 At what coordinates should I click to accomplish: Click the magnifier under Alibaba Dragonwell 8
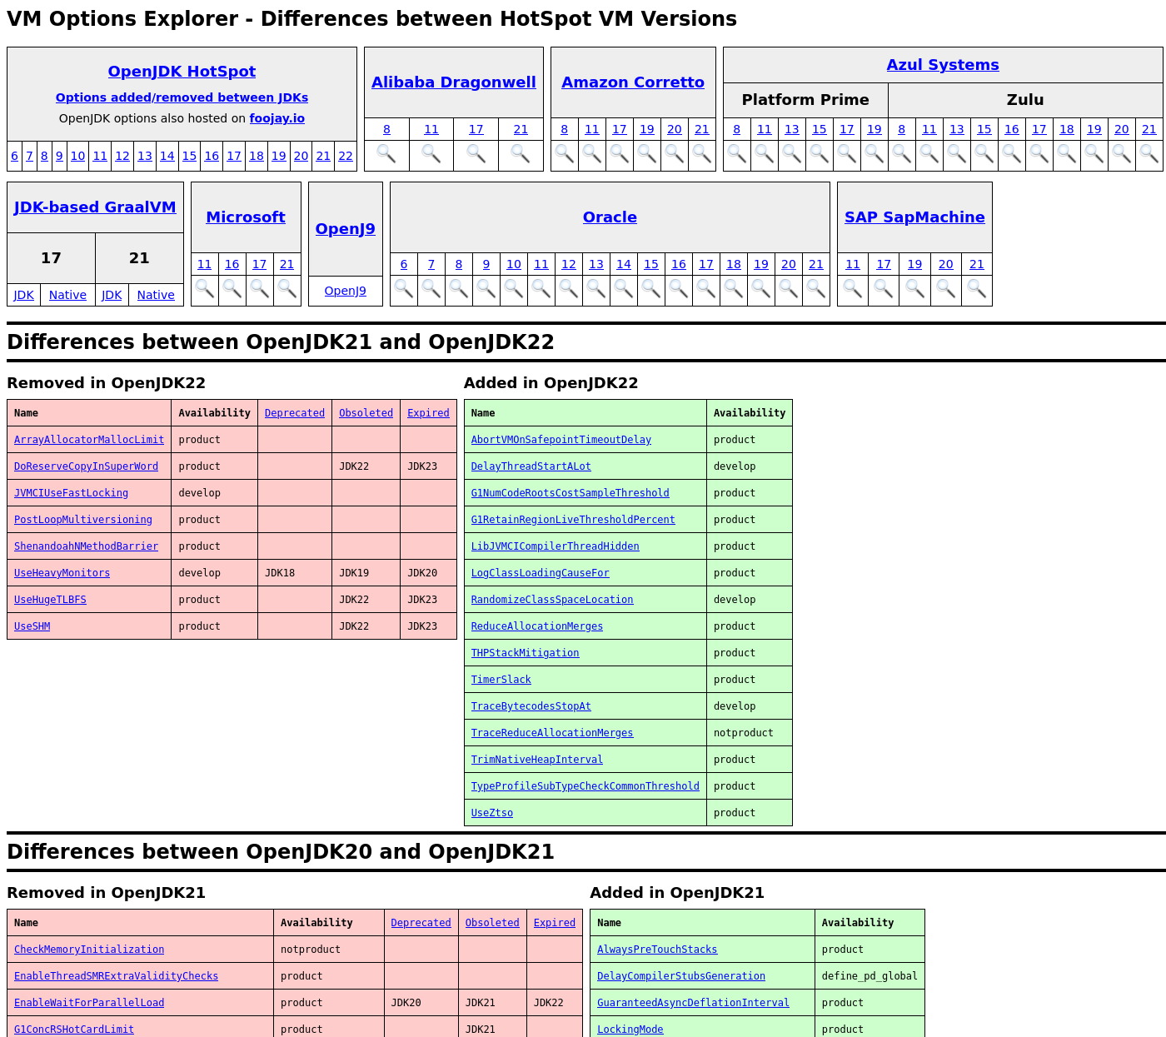tap(386, 154)
